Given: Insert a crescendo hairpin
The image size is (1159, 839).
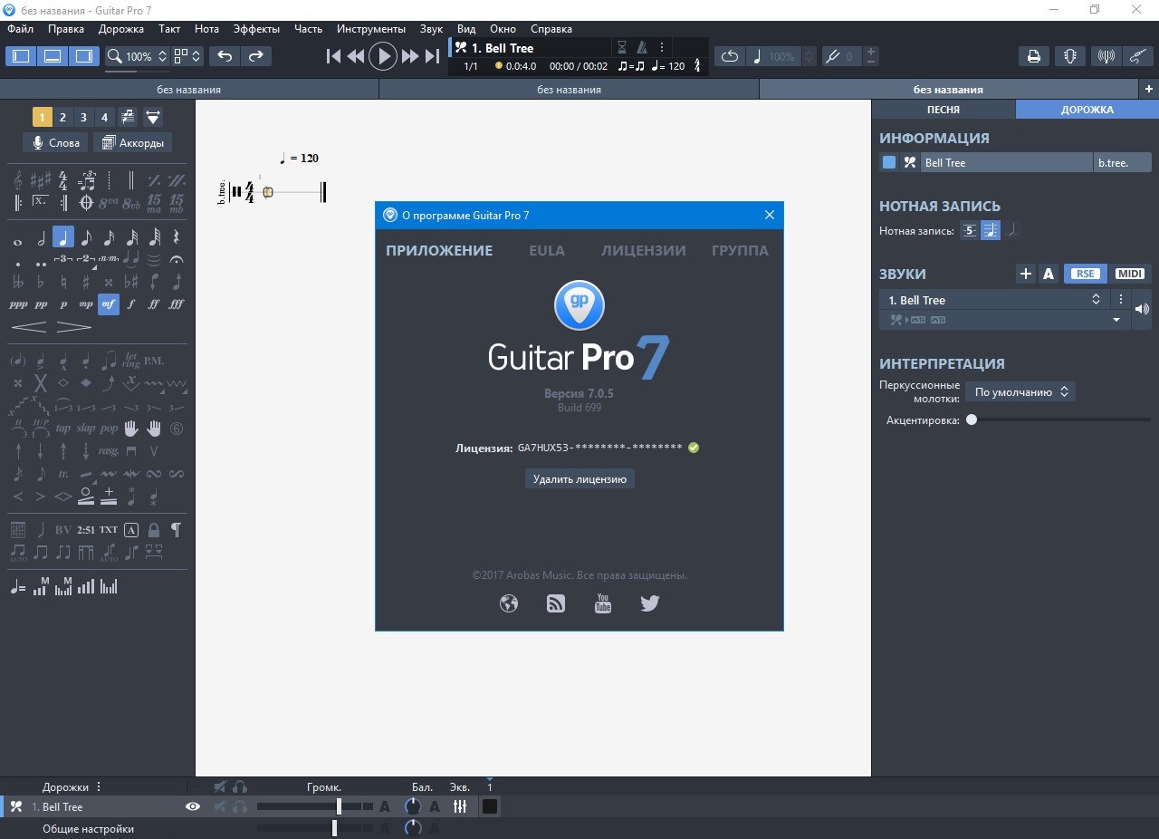Looking at the screenshot, I should 29,326.
